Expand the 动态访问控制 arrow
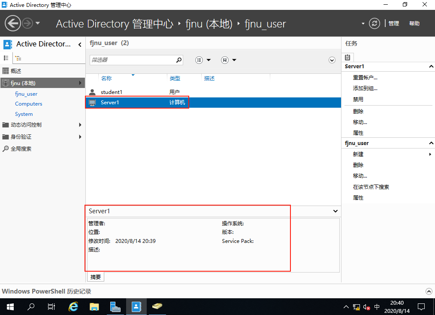The width and height of the screenshot is (435, 315). 80,125
